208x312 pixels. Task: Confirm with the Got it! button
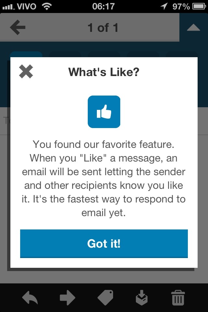[104, 243]
